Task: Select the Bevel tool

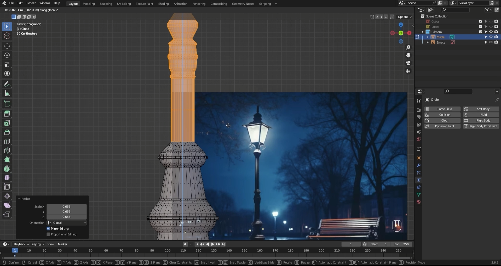Action: [x=7, y=132]
